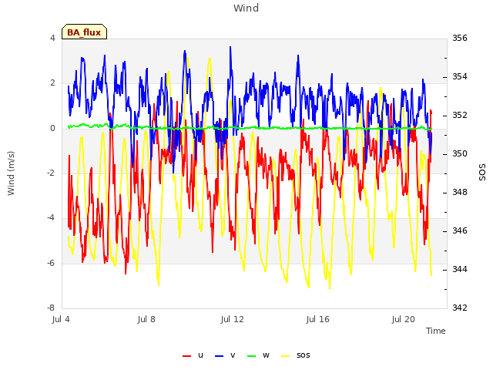Click the green w legend color marker
The width and height of the screenshot is (493, 370).
click(252, 356)
